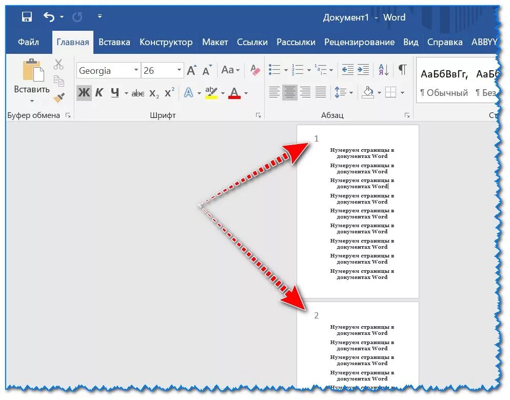This screenshot has height=400, width=510.
Task: Switch to Рассылки tab
Action: [296, 42]
